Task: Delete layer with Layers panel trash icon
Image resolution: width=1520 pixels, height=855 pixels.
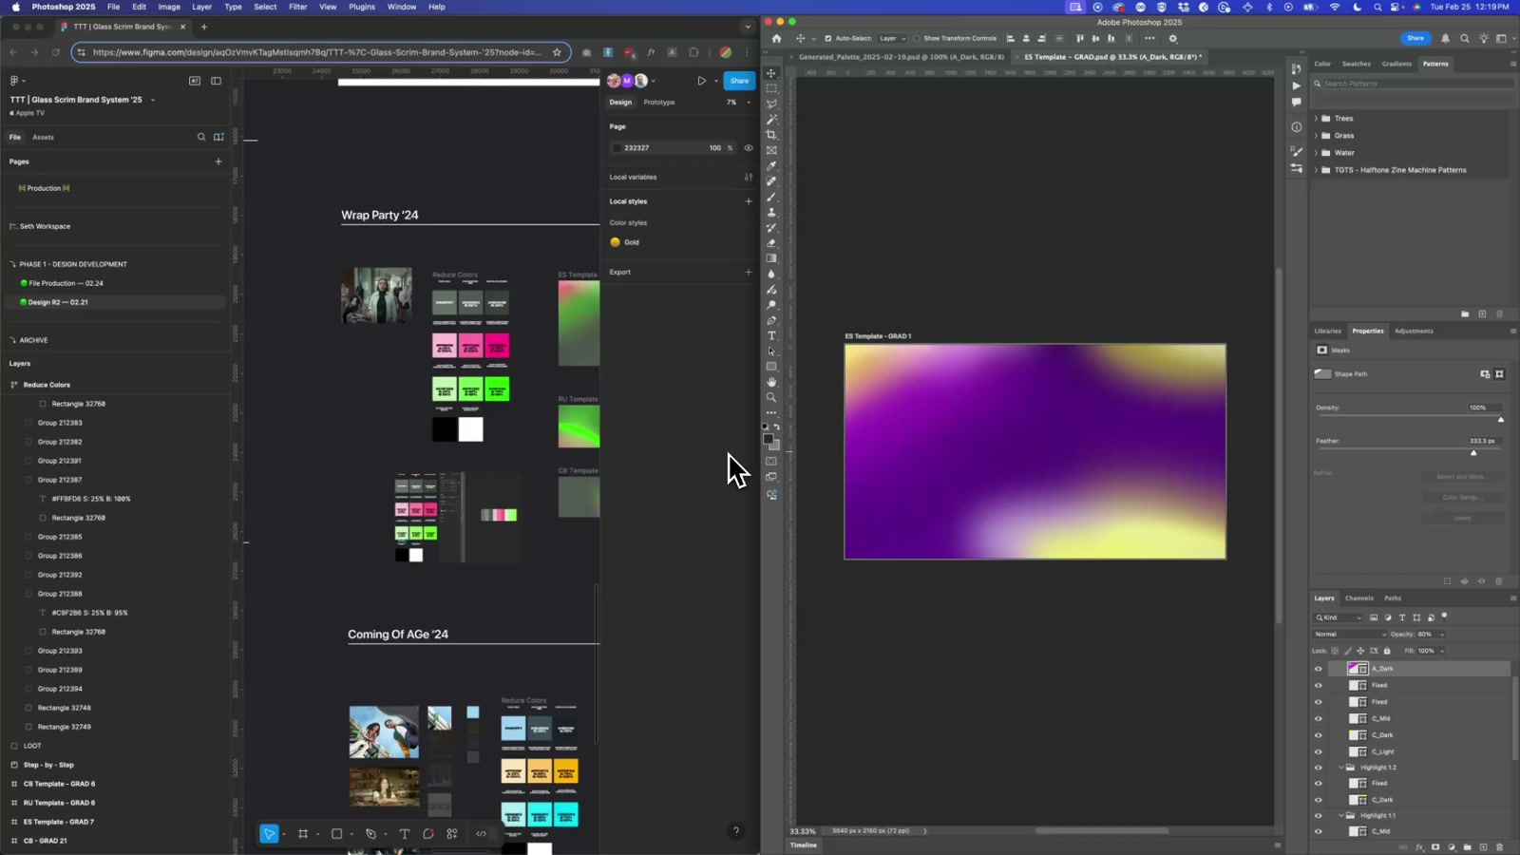Action: pos(1499,846)
